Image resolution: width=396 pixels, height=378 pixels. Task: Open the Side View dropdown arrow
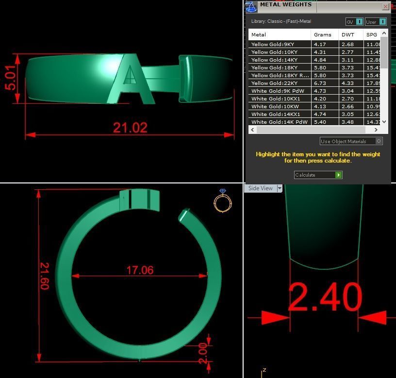point(280,188)
